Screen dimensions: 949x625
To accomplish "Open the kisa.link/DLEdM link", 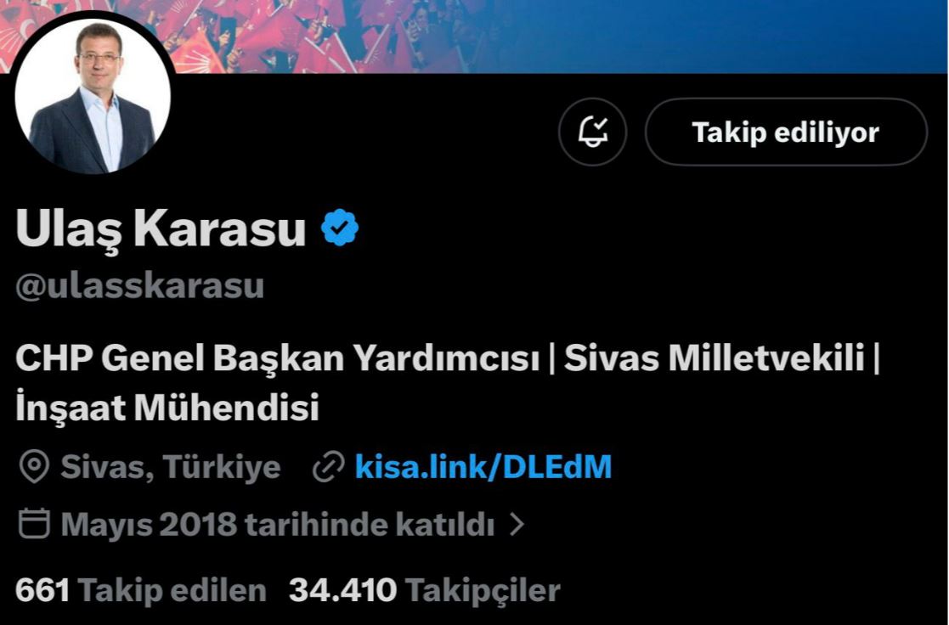I will tap(483, 467).
